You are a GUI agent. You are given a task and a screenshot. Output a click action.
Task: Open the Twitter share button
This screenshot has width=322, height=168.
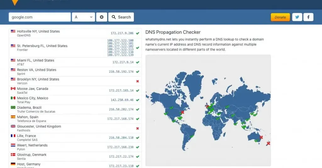pos(297,17)
